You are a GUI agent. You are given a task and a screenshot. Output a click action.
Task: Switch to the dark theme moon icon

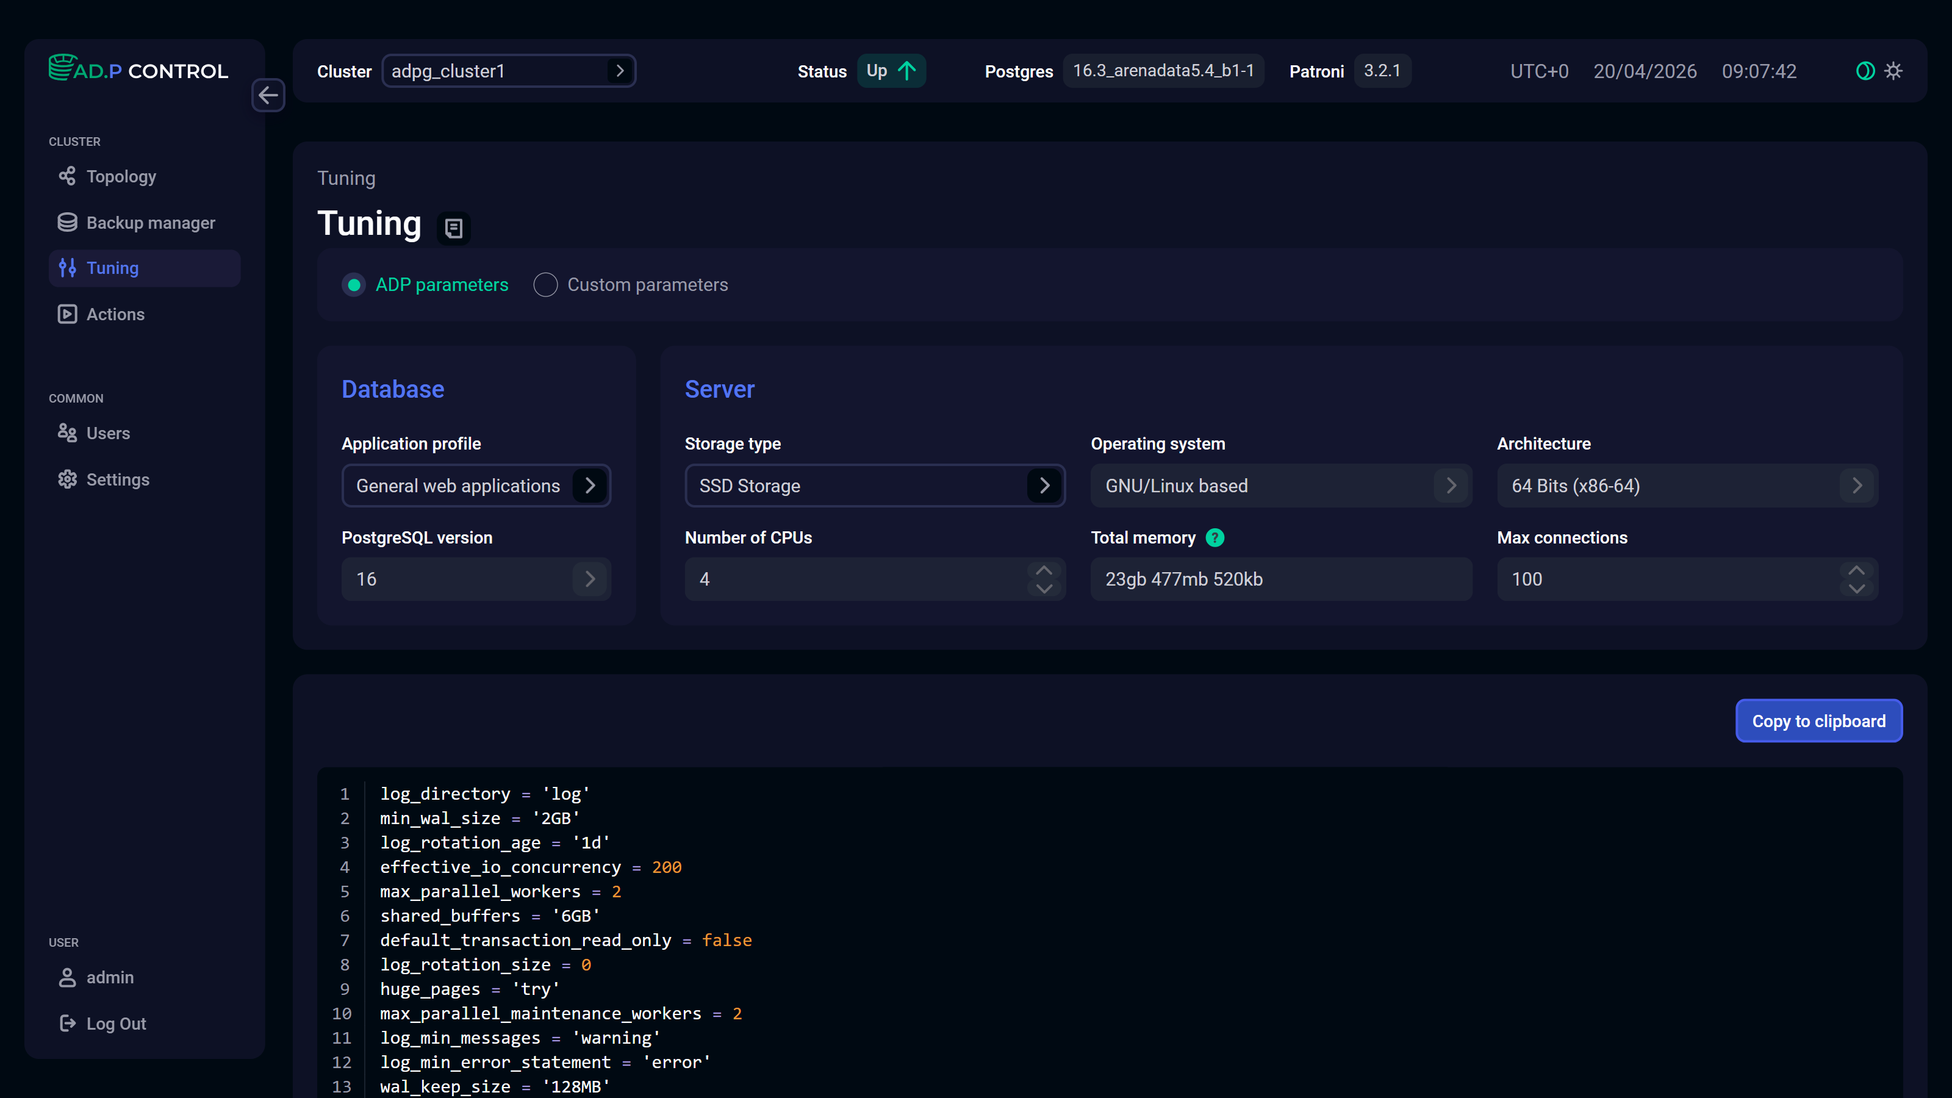[x=1865, y=71]
